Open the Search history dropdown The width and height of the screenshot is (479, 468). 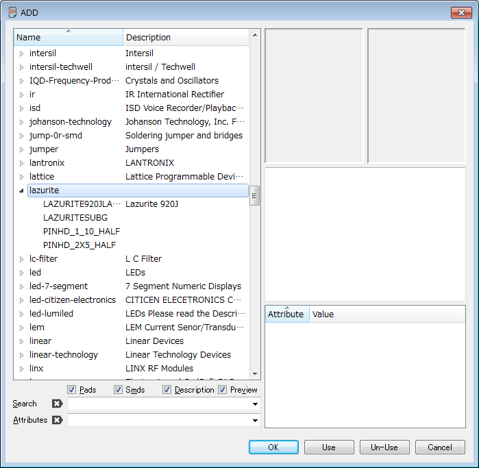(255, 404)
